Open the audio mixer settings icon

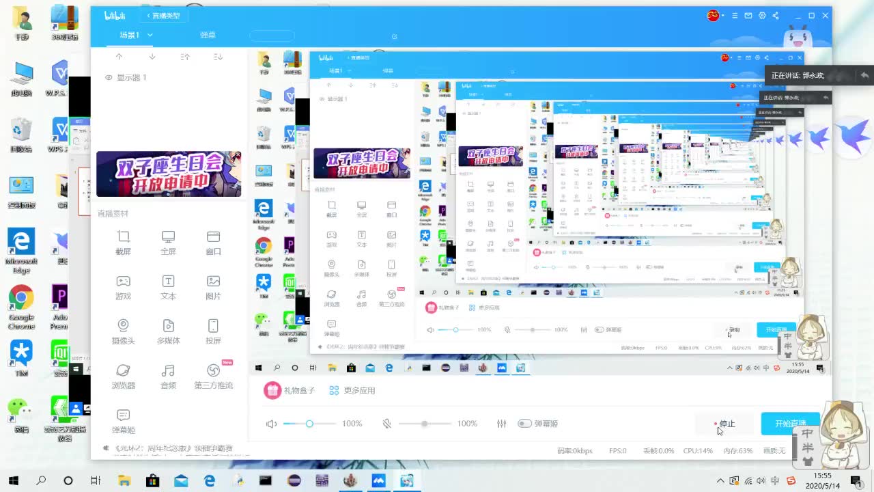tap(502, 424)
